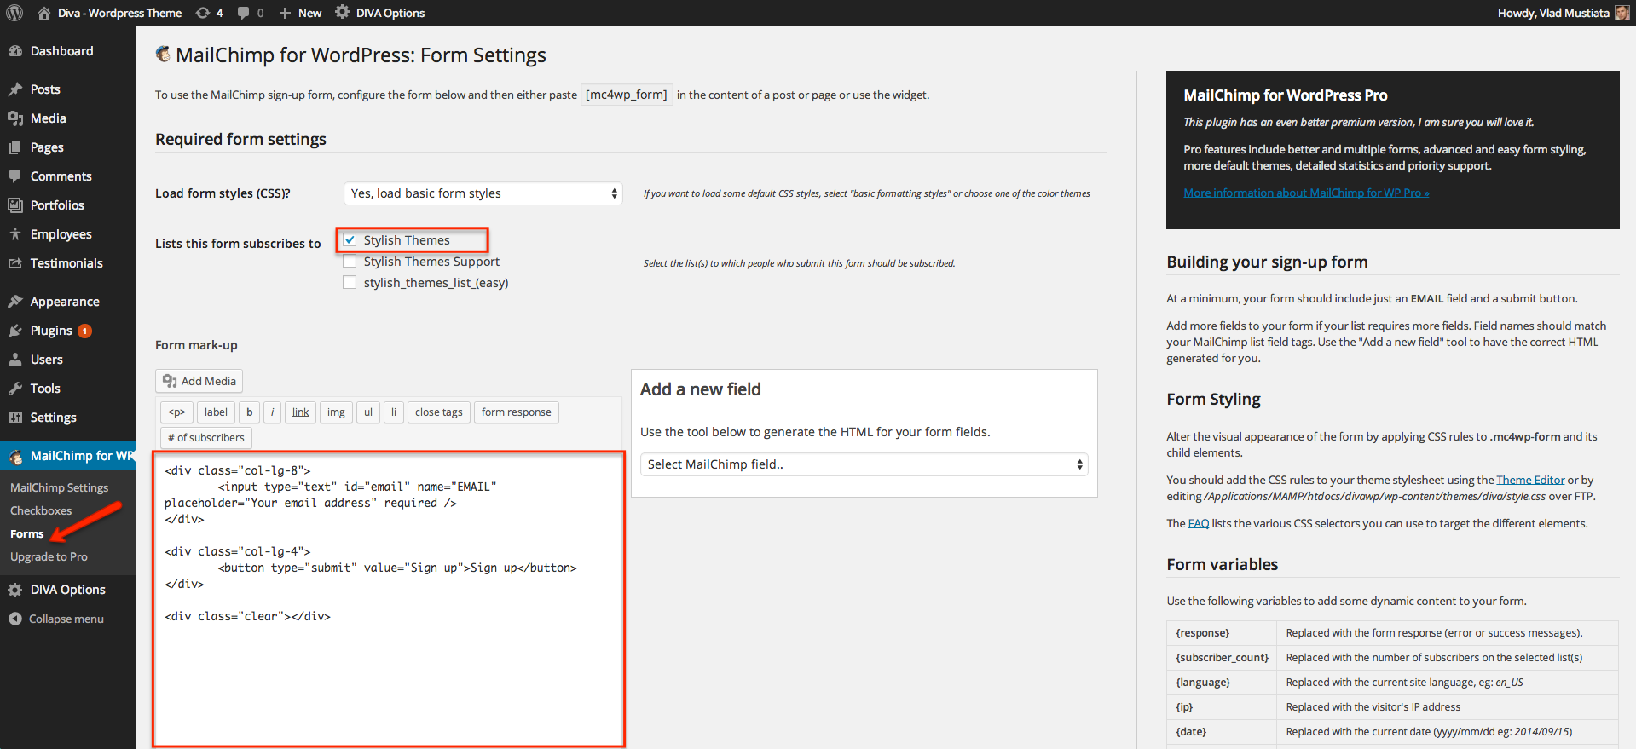The height and width of the screenshot is (749, 1636).
Task: Open the Forms submenu item
Action: [27, 534]
